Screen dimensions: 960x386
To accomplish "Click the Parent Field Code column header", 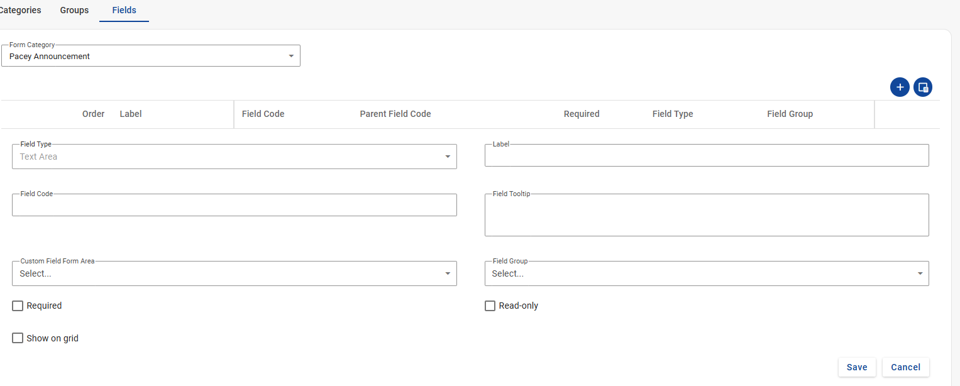I will pos(395,114).
